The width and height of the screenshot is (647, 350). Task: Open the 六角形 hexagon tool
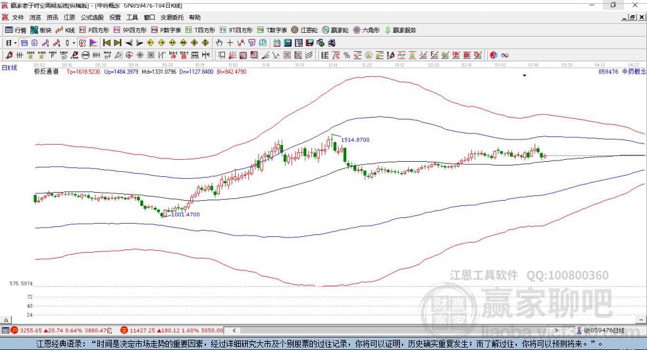(x=366, y=30)
